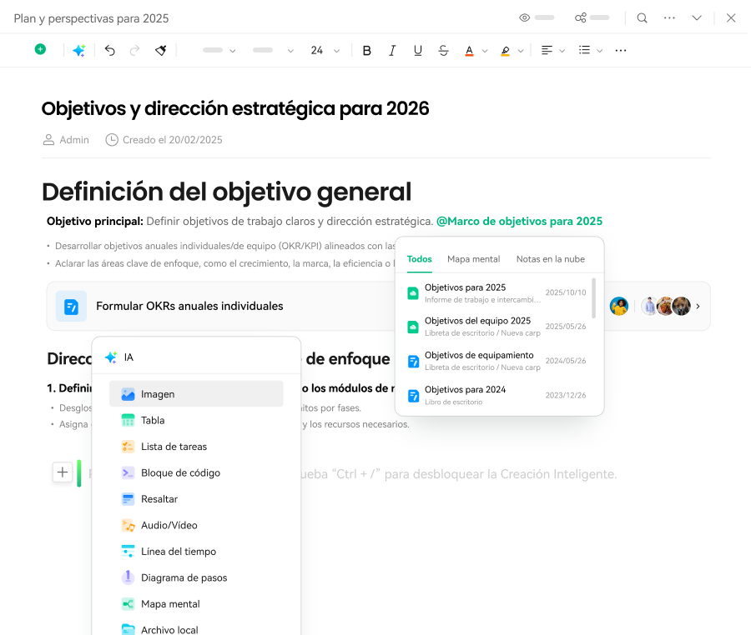Click the red font color swatch
751x635 pixels.
pos(469,50)
